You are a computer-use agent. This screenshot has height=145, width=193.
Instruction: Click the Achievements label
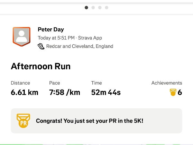click(167, 83)
